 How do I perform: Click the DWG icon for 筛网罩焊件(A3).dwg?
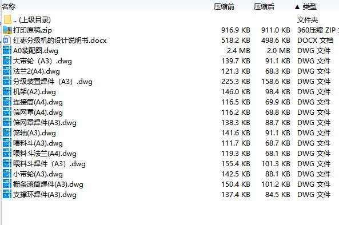coord(7,123)
